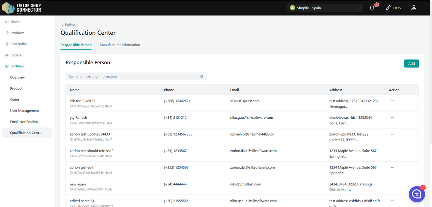Open the Shopify - Spain store selector

pyautogui.click(x=325, y=8)
